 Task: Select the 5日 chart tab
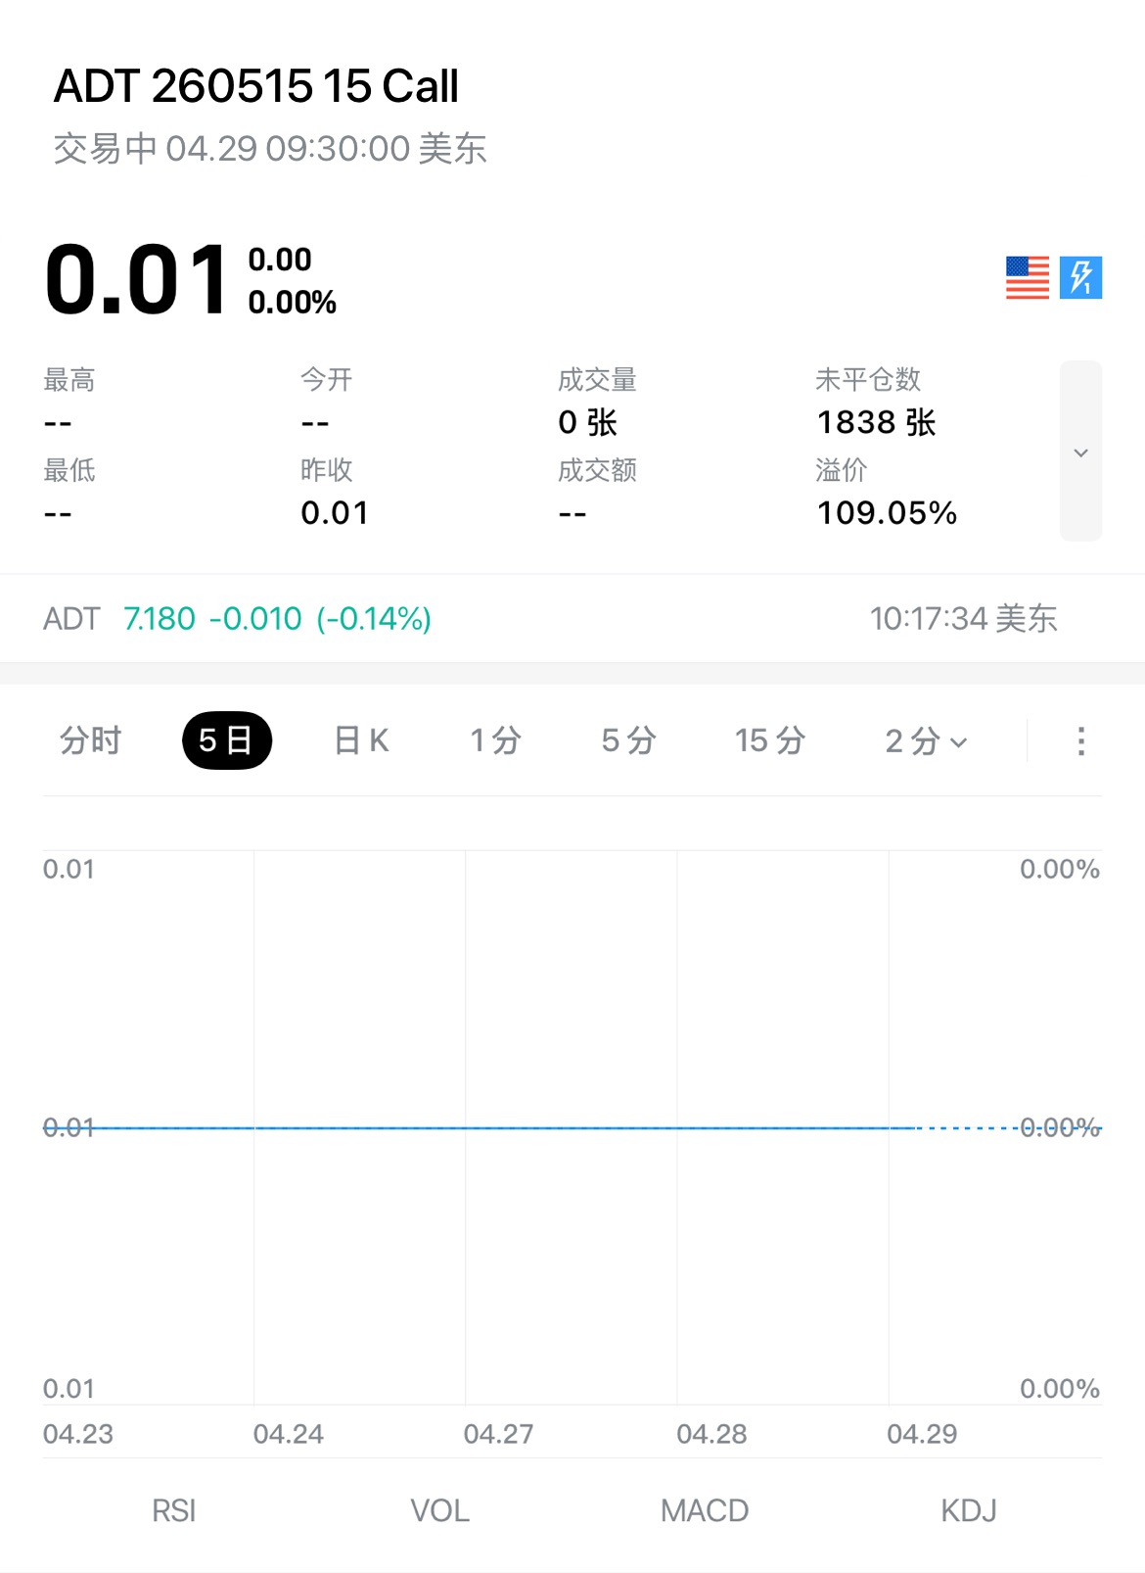pos(226,740)
